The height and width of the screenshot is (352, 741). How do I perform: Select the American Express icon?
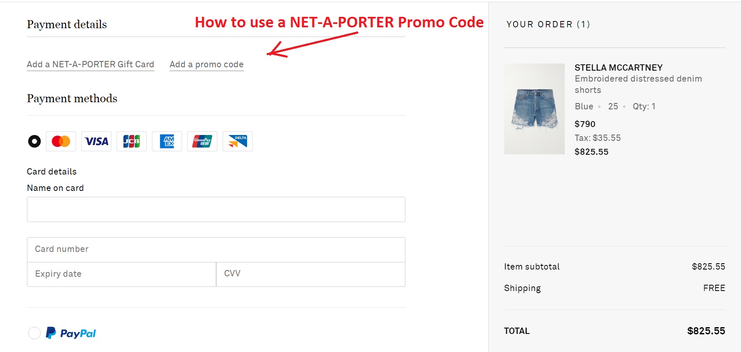click(x=167, y=141)
